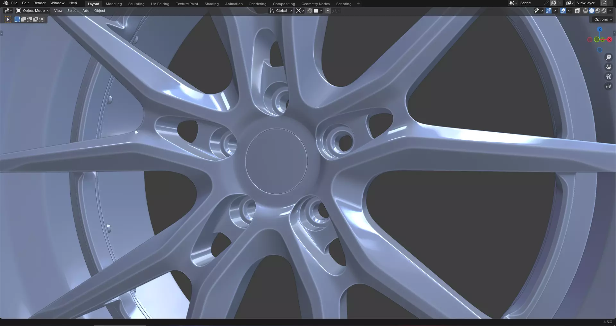Open the viewport Add menu
The height and width of the screenshot is (326, 616).
(86, 11)
